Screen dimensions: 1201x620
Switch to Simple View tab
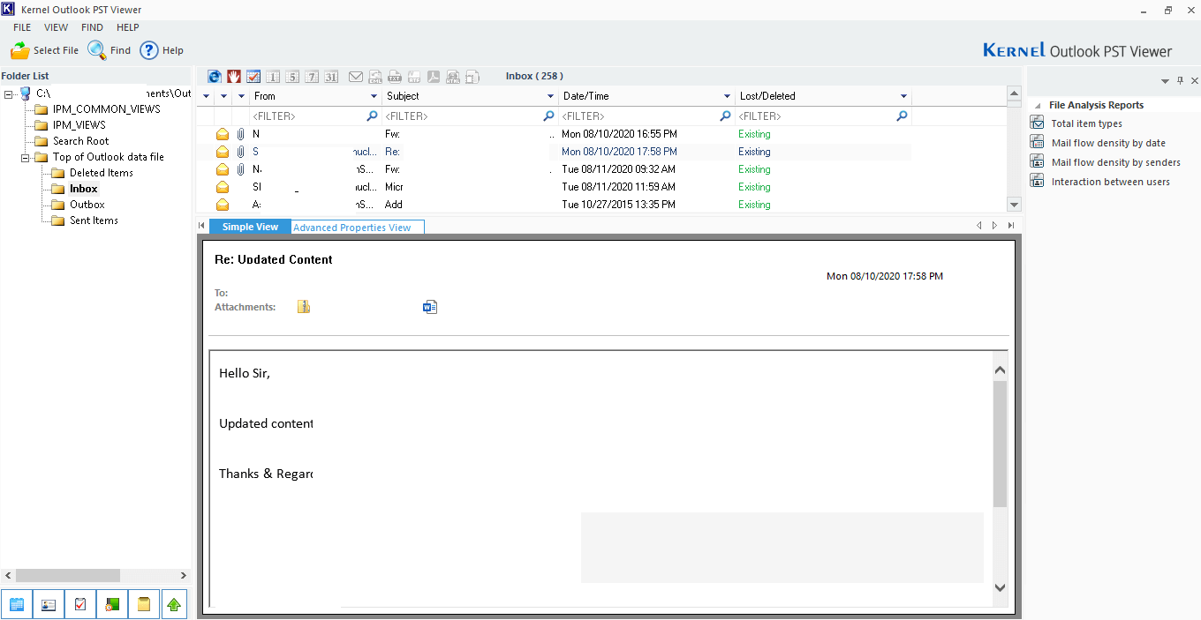click(x=250, y=227)
